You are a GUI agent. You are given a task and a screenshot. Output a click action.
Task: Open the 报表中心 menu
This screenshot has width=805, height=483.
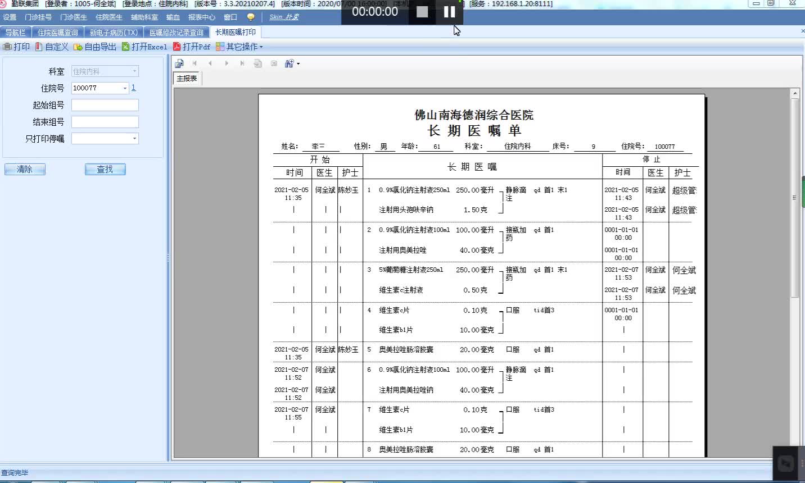pyautogui.click(x=202, y=17)
